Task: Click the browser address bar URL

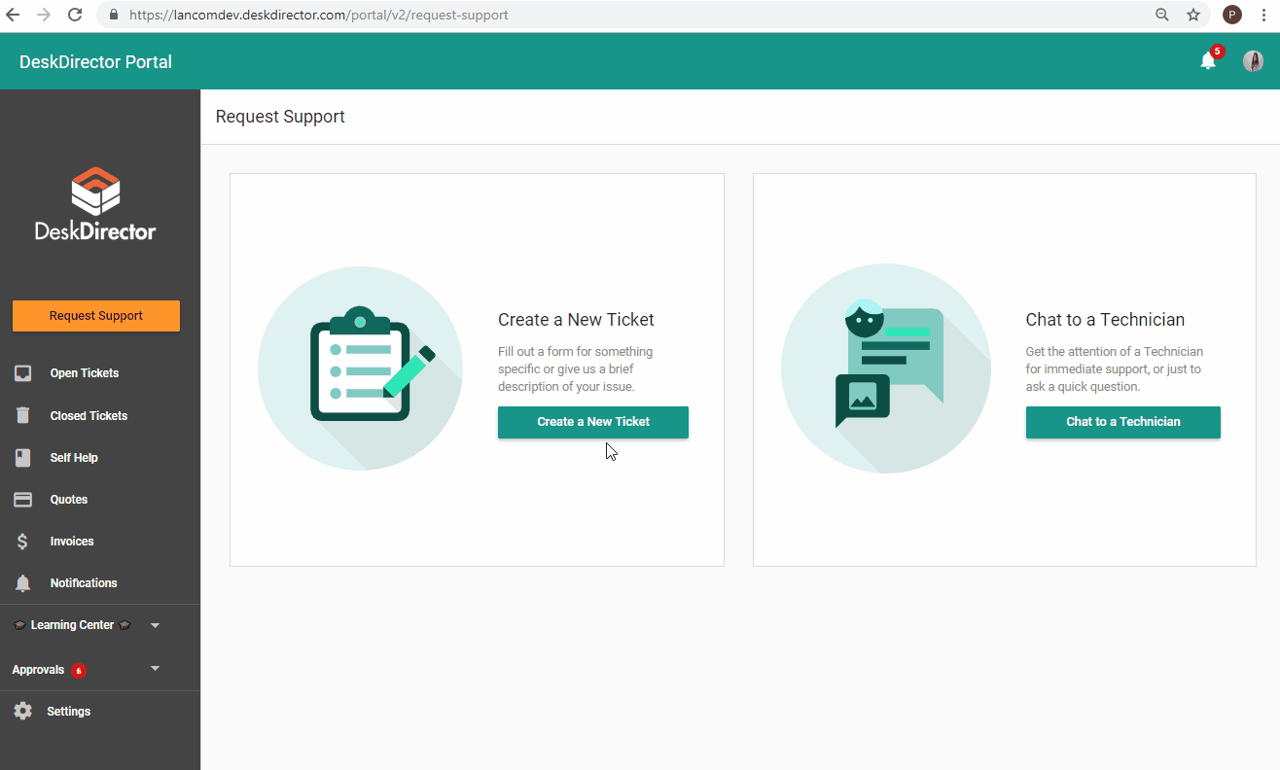Action: click(x=318, y=15)
